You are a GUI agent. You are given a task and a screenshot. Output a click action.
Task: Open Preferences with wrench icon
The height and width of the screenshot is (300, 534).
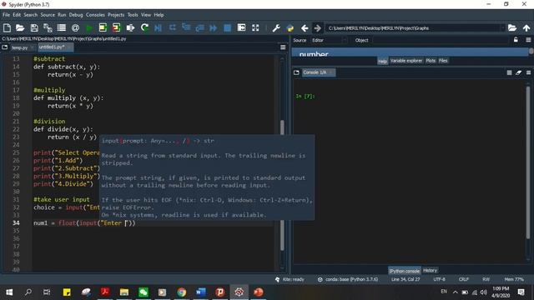[x=276, y=27]
